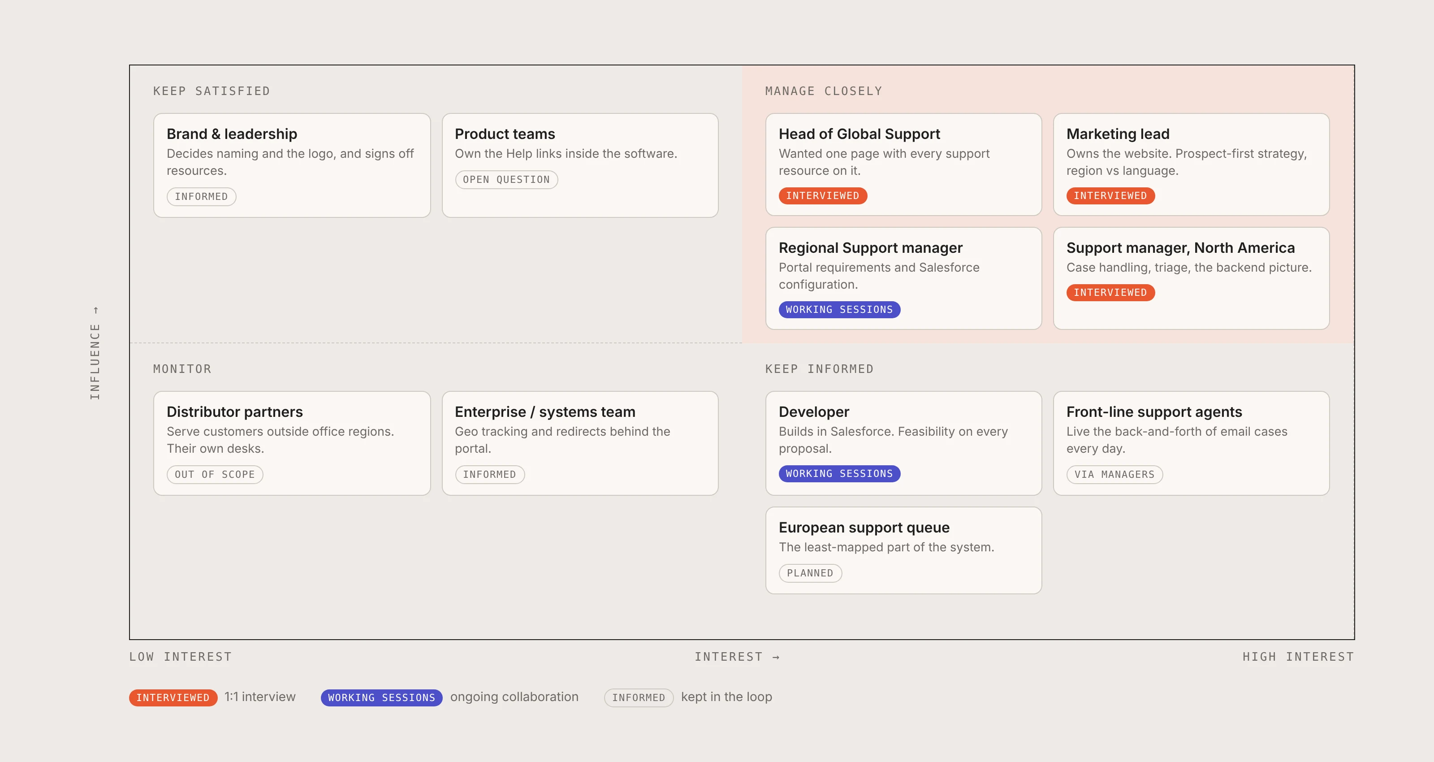Viewport: 1434px width, 762px height.
Task: Click INTERVIEWED badge on Marketing lead card
Action: (x=1110, y=195)
